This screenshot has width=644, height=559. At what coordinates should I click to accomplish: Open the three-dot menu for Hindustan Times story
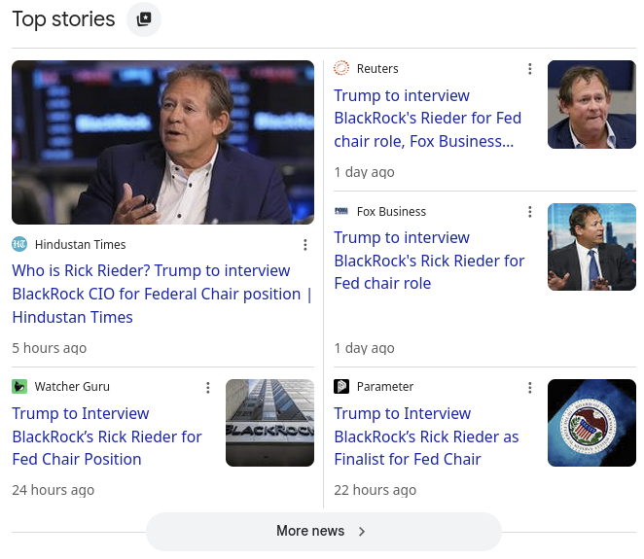[x=305, y=245]
